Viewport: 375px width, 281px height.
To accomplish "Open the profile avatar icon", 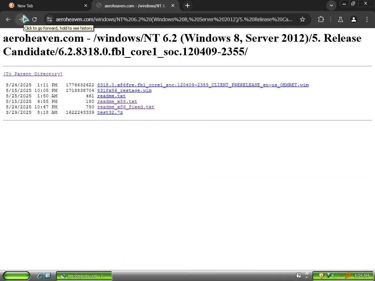I will pos(354,19).
